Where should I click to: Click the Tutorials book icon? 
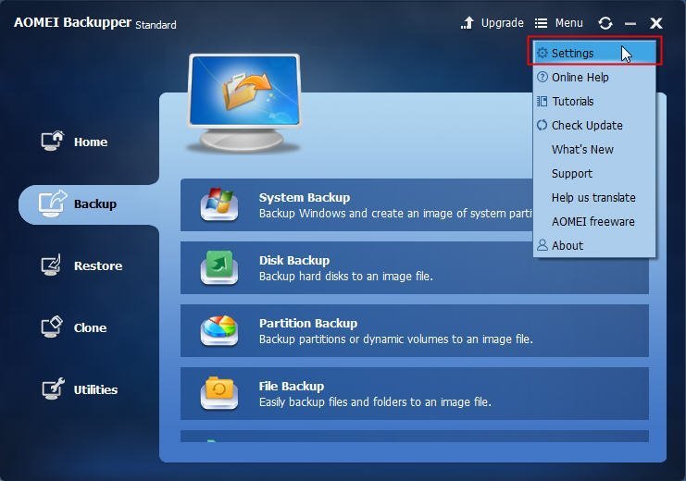coord(543,101)
